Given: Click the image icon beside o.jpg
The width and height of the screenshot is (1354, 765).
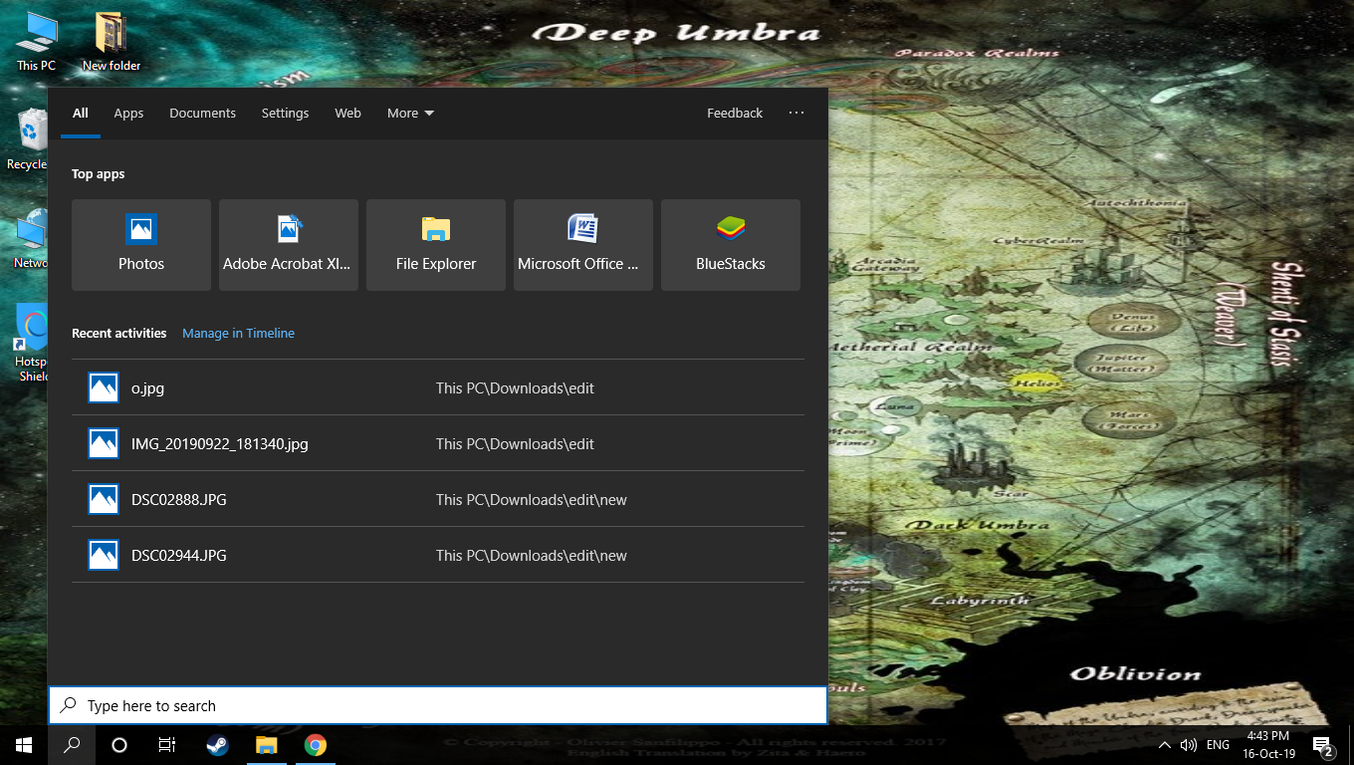Looking at the screenshot, I should click(x=104, y=387).
